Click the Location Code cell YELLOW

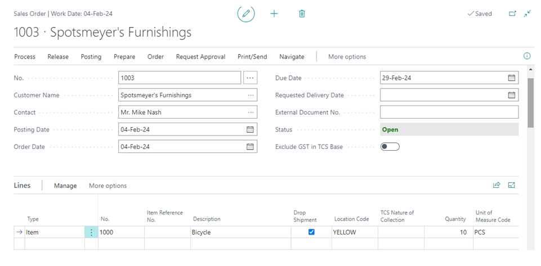tap(355, 232)
